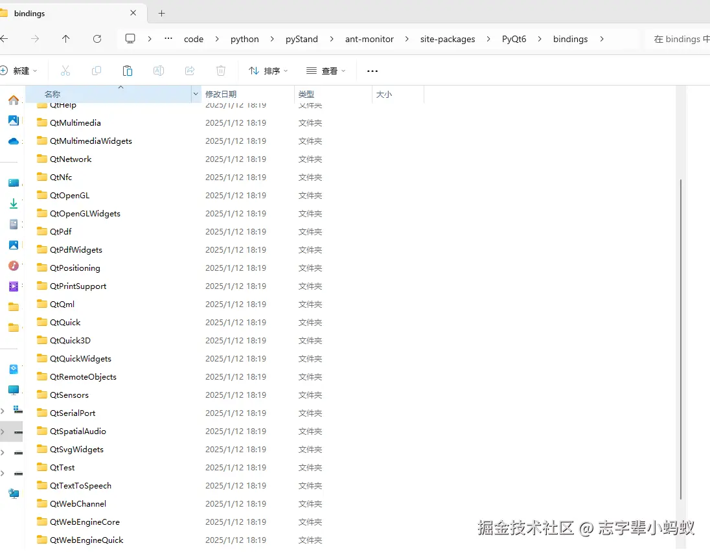
Task: Click the Delete trash icon
Action: [x=220, y=71]
